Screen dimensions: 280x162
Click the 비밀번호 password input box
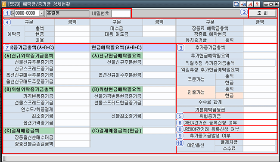pyautogui.click(x=121, y=13)
